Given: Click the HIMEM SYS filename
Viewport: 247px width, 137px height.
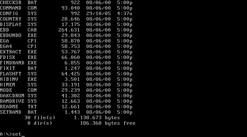Looking at the screenshot, I should 18,85.
